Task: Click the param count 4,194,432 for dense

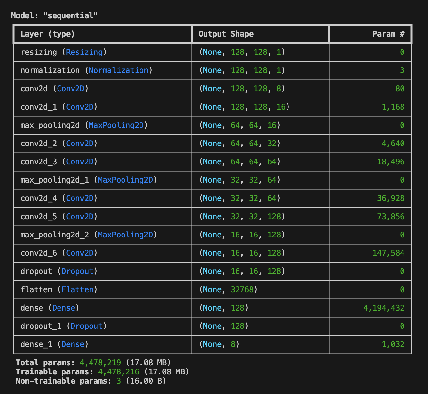Action: pyautogui.click(x=384, y=308)
